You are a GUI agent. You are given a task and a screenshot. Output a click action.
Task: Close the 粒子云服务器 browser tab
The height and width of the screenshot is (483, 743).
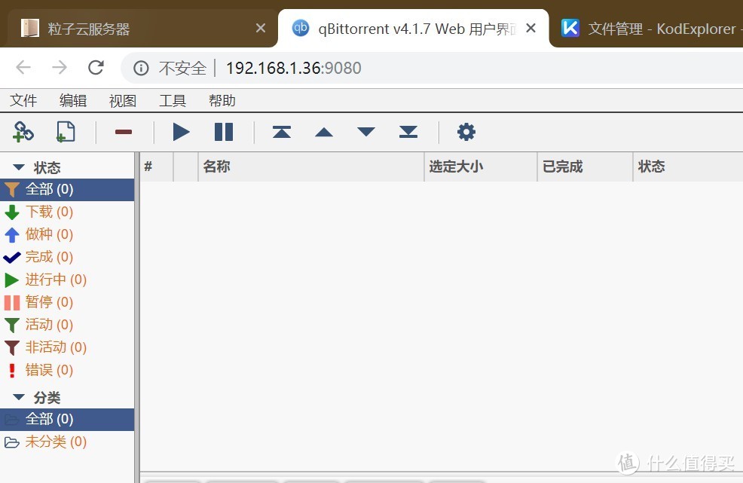point(261,29)
